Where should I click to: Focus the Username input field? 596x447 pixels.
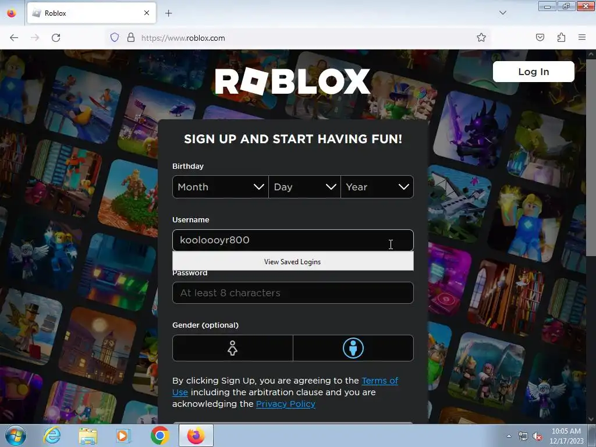point(293,240)
